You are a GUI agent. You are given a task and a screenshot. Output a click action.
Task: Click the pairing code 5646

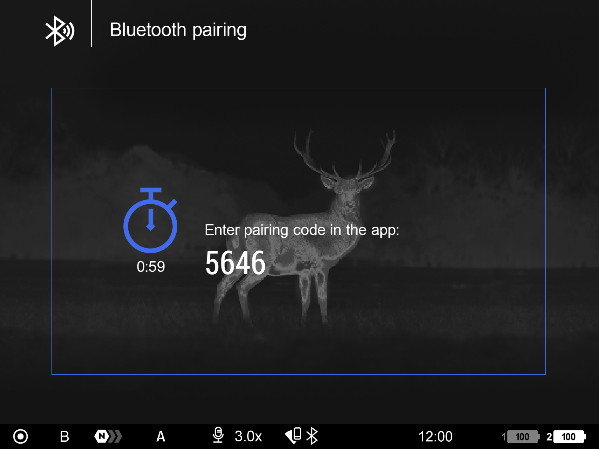(235, 263)
